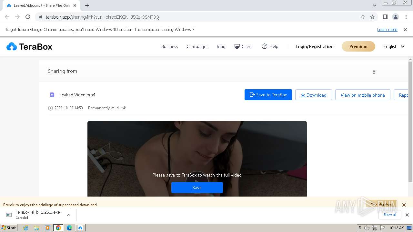Image resolution: width=413 pixels, height=232 pixels.
Task: Click the taskbar clock 10:43 AM
Action: point(397,228)
